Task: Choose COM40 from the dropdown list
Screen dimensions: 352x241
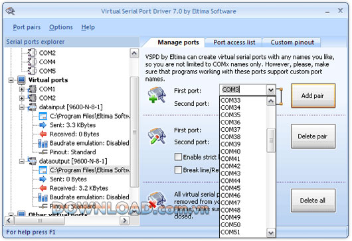Action: click(x=243, y=152)
